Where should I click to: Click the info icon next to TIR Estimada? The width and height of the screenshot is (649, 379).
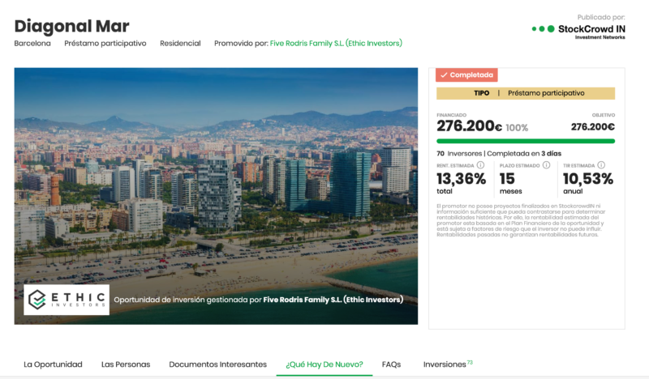click(601, 165)
